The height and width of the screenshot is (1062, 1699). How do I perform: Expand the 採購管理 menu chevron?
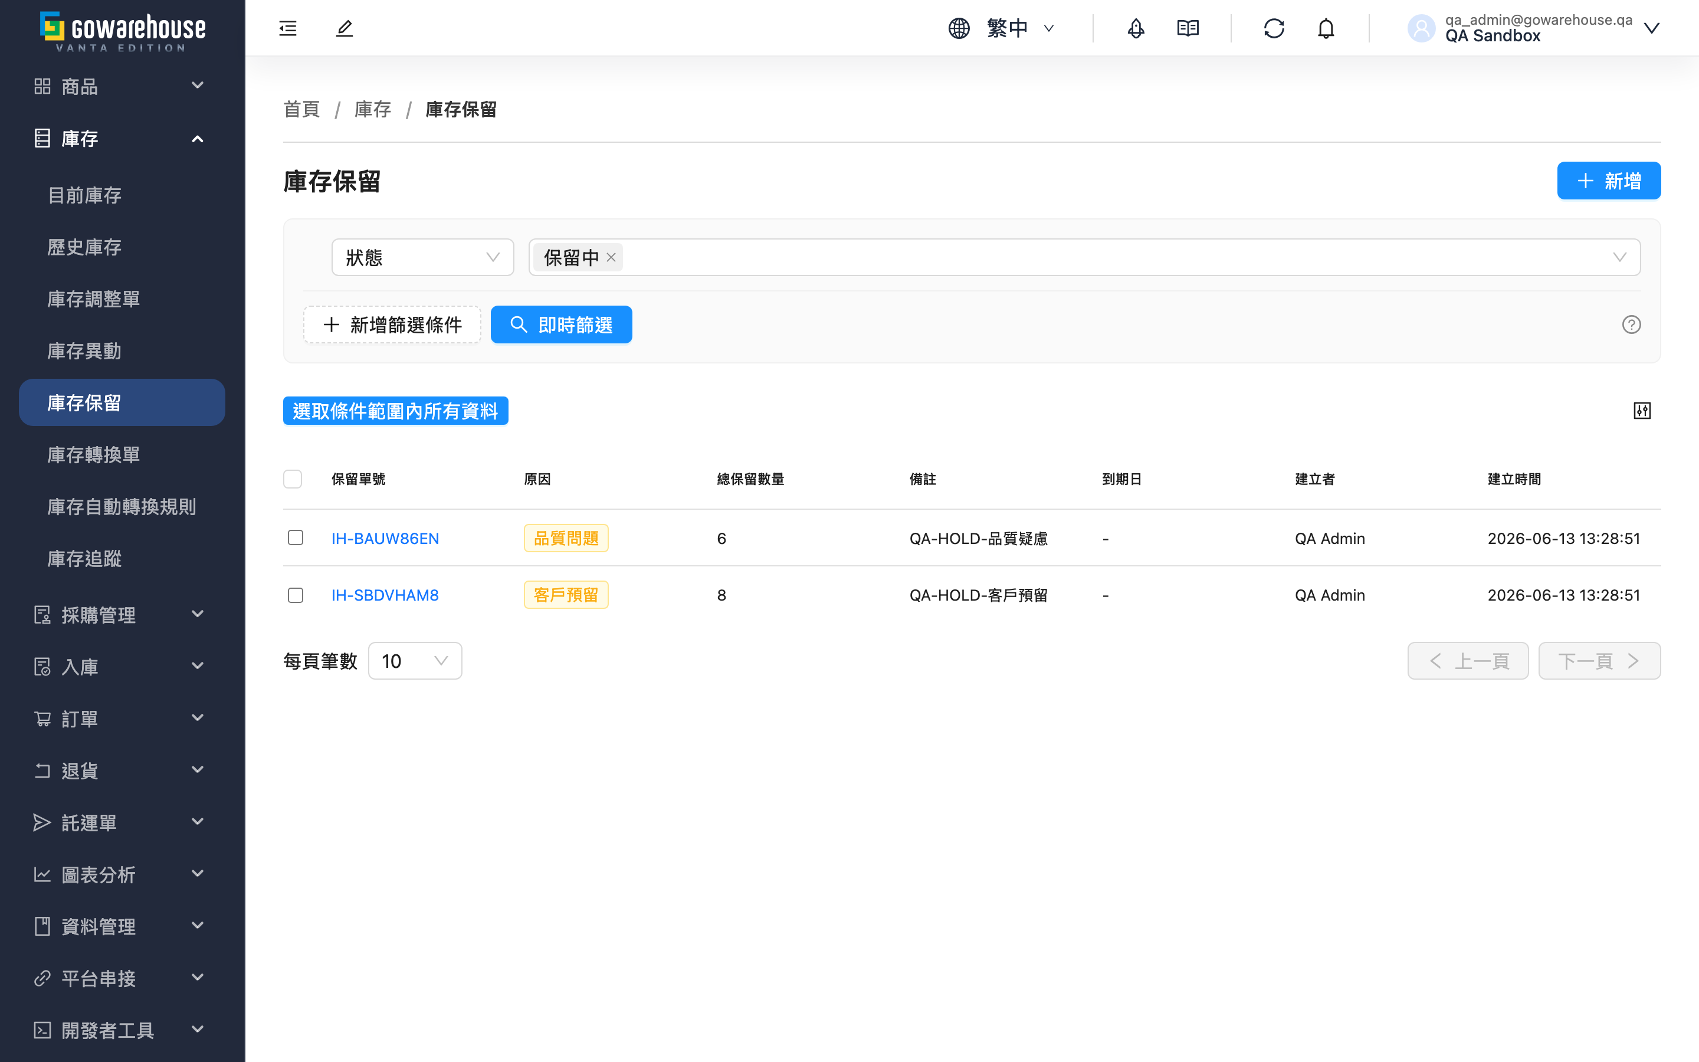pyautogui.click(x=198, y=615)
